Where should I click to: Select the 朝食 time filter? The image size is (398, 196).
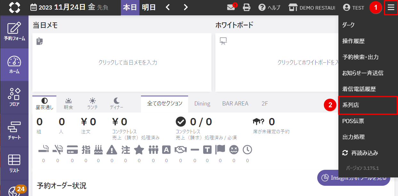click(x=68, y=104)
